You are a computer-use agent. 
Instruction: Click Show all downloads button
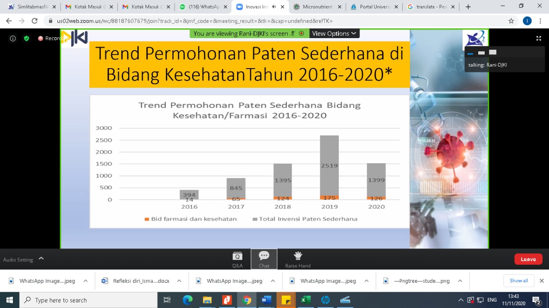[x=519, y=281]
